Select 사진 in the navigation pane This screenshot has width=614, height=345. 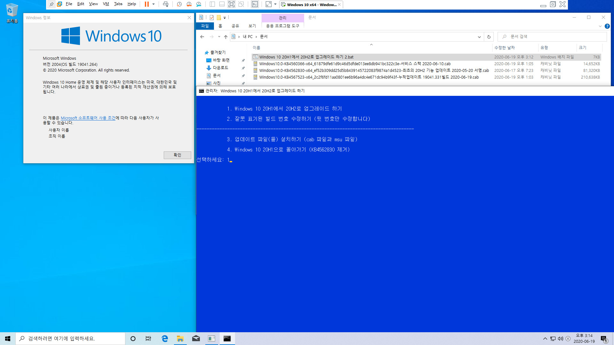pos(217,83)
